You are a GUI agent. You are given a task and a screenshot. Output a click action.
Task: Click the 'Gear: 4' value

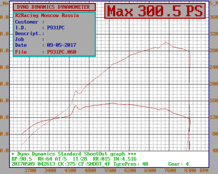coord(178,164)
